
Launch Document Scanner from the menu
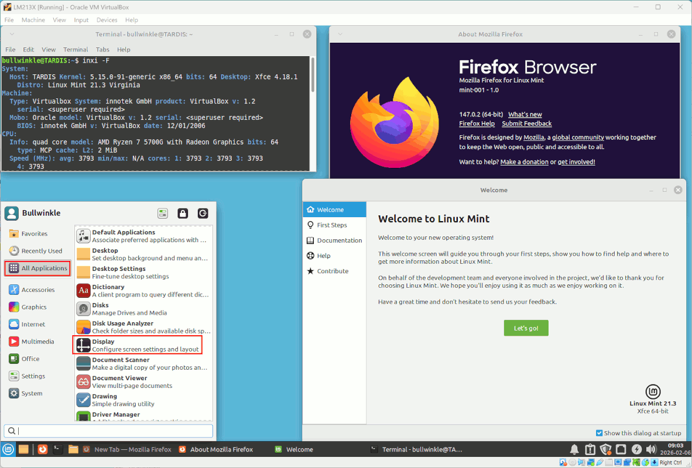[144, 363]
